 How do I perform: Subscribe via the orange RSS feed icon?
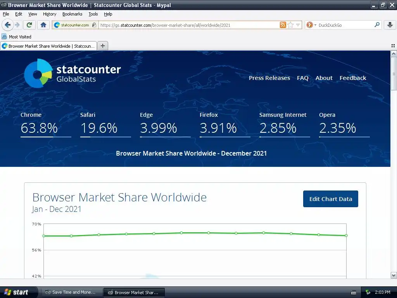tap(283, 25)
